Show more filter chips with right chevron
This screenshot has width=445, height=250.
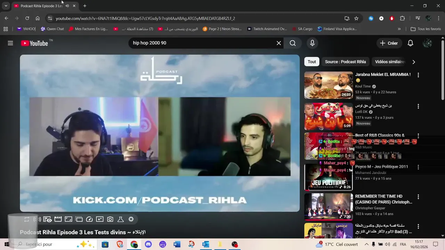[413, 62]
